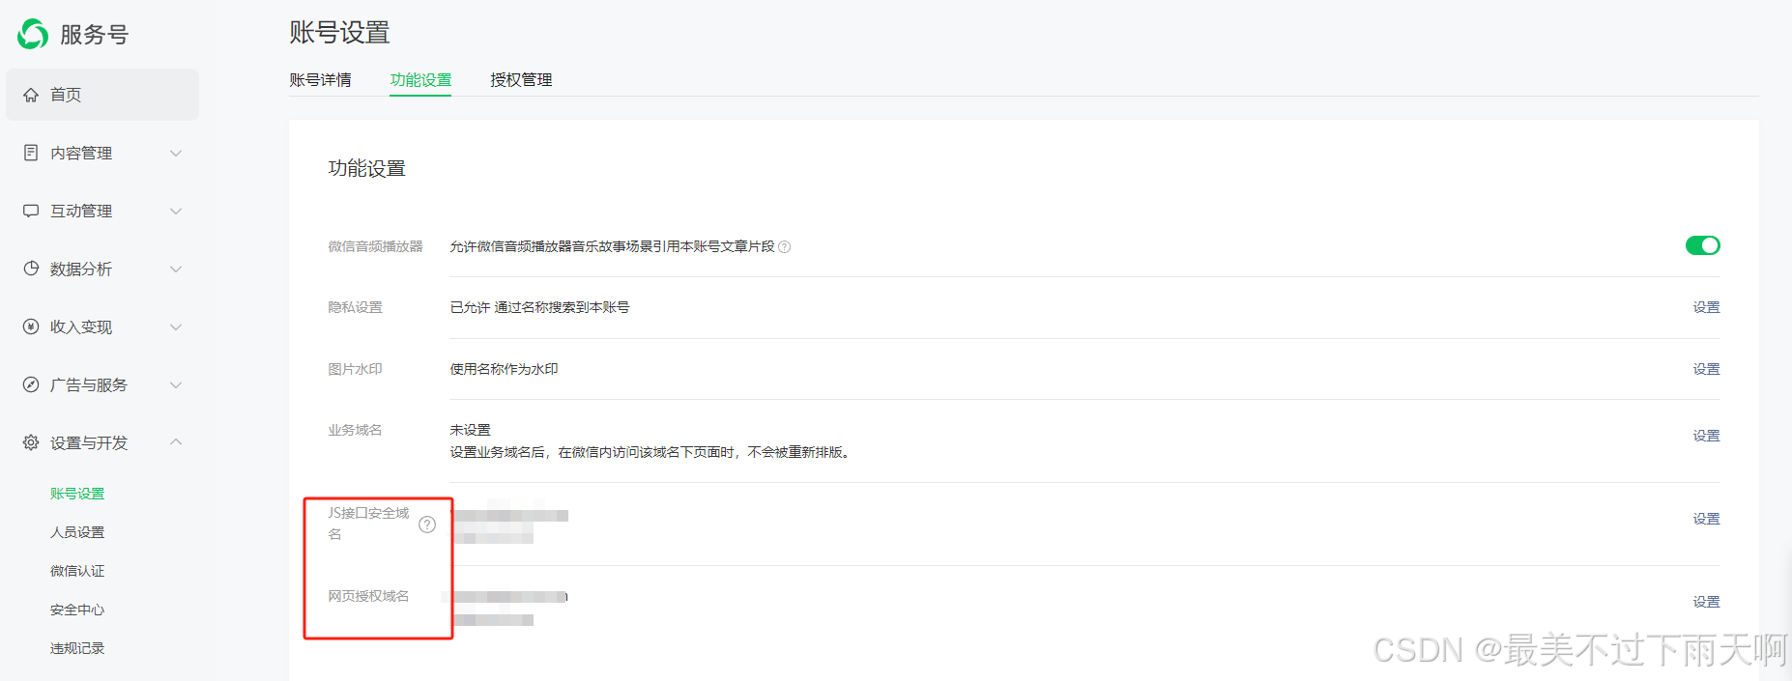Click the 账号设置 page heading
This screenshot has height=681, width=1792.
tap(339, 33)
